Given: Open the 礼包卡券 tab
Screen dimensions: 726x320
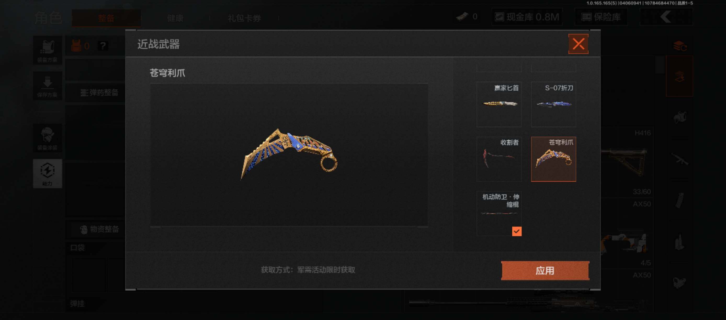Looking at the screenshot, I should 244,18.
